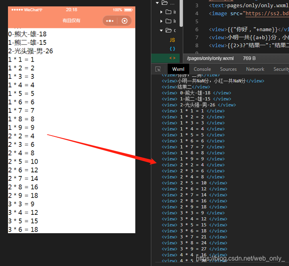Click the mini program close circle button
The height and width of the screenshot is (266, 289).
[x=125, y=21]
